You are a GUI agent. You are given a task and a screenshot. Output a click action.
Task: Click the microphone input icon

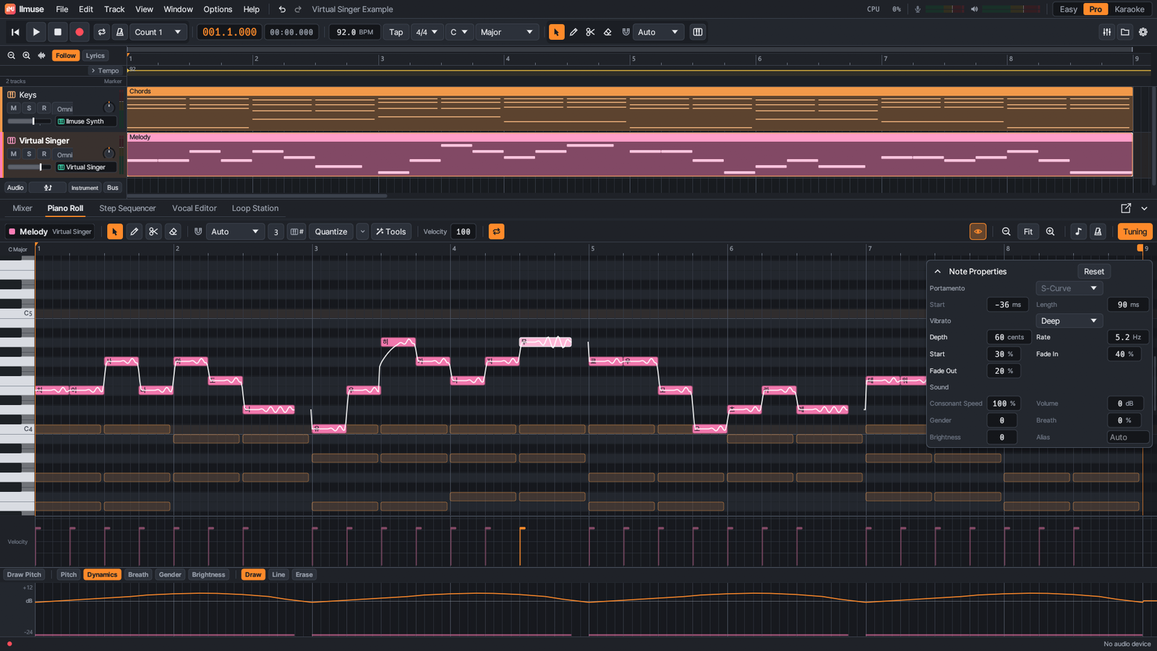click(918, 9)
